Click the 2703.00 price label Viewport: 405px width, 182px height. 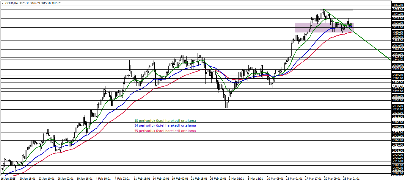398,165
